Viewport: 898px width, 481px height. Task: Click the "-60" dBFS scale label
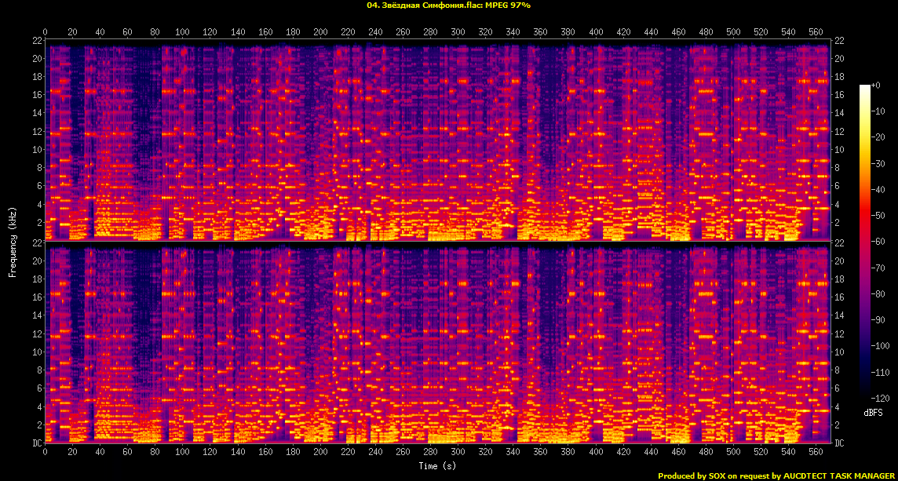(877, 242)
